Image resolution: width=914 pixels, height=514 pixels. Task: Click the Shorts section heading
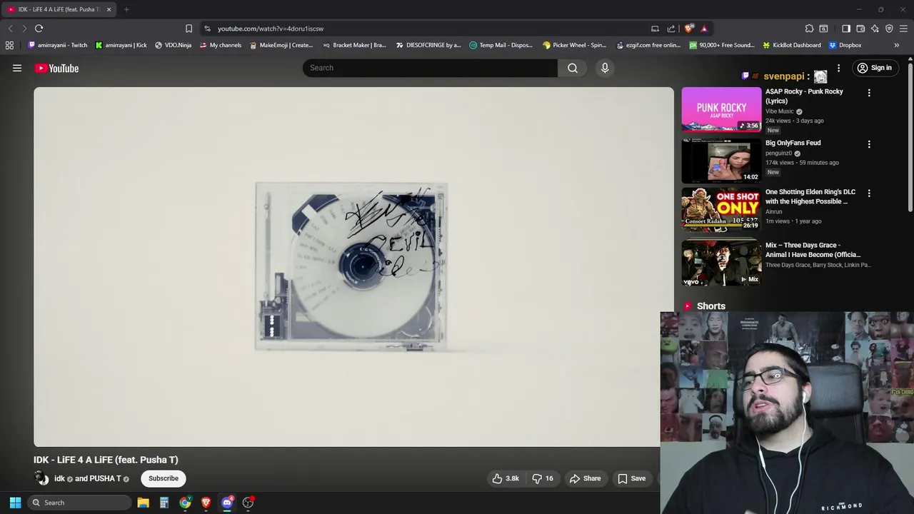click(x=710, y=306)
